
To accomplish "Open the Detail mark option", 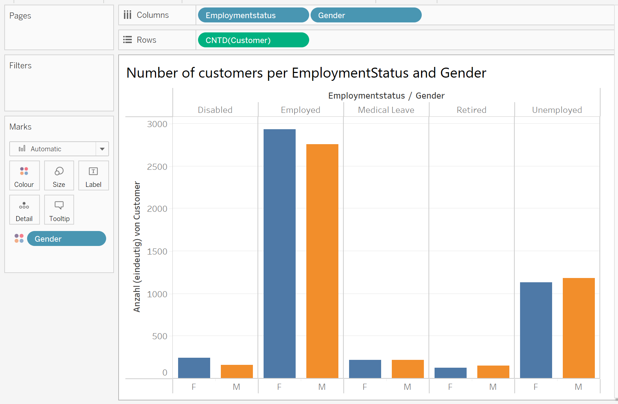I will pyautogui.click(x=24, y=210).
